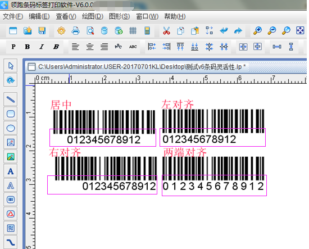Open the 帮助(H) menu
Screen dimensions: 309x249
pyautogui.click(x=175, y=16)
